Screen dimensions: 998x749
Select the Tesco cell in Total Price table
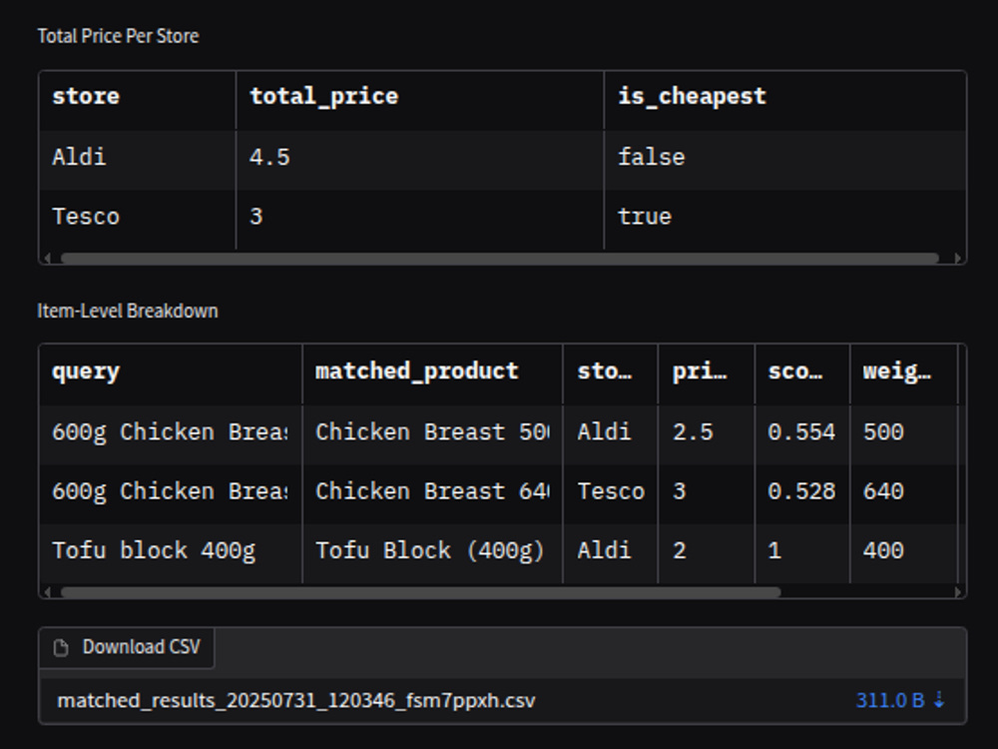point(138,217)
